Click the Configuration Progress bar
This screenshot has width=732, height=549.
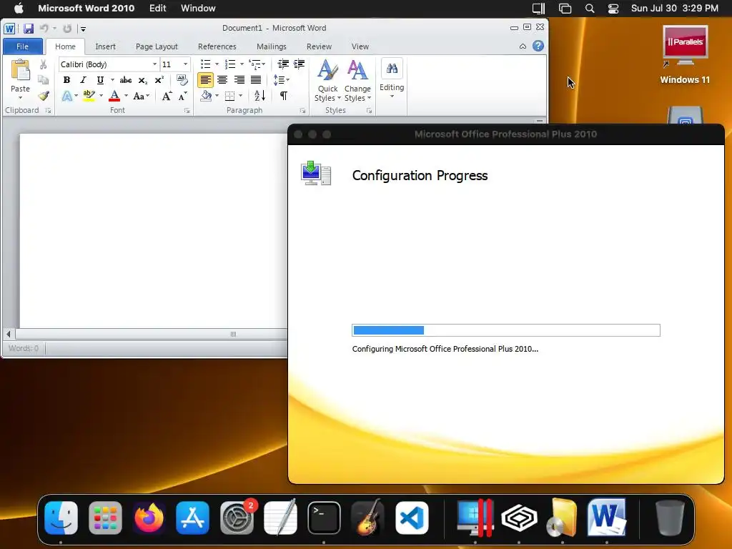pyautogui.click(x=506, y=330)
